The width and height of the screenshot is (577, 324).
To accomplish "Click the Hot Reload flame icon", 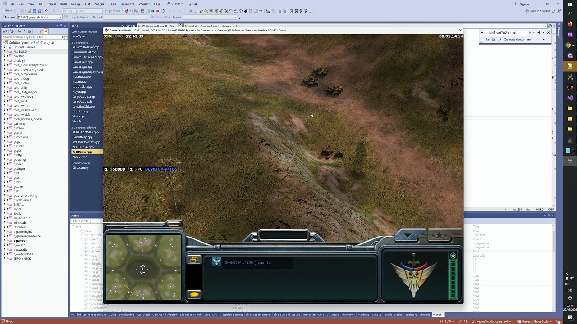I will [126, 11].
